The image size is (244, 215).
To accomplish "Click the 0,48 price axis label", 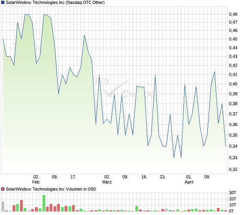I will 233,14.
